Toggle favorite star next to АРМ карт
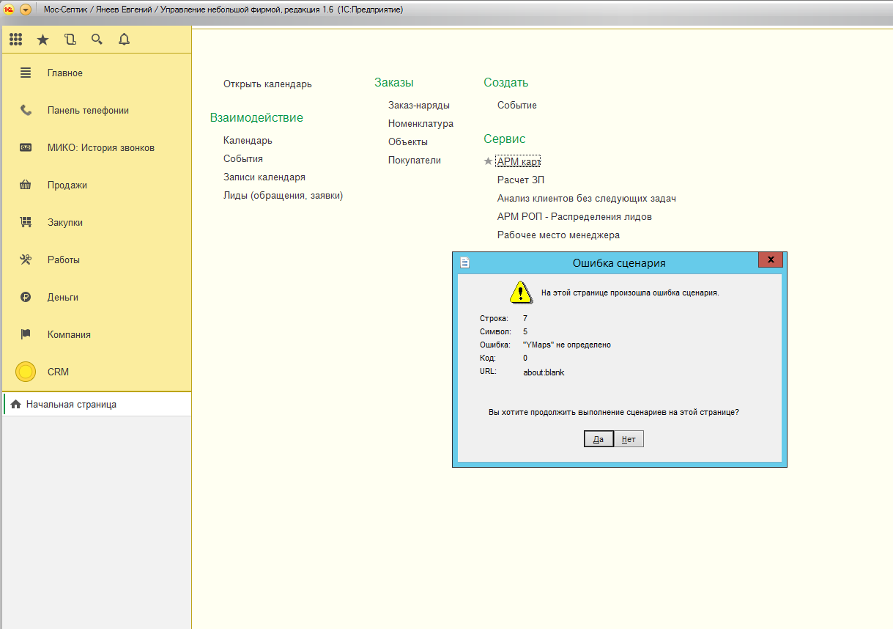Image resolution: width=893 pixels, height=629 pixels. point(488,161)
